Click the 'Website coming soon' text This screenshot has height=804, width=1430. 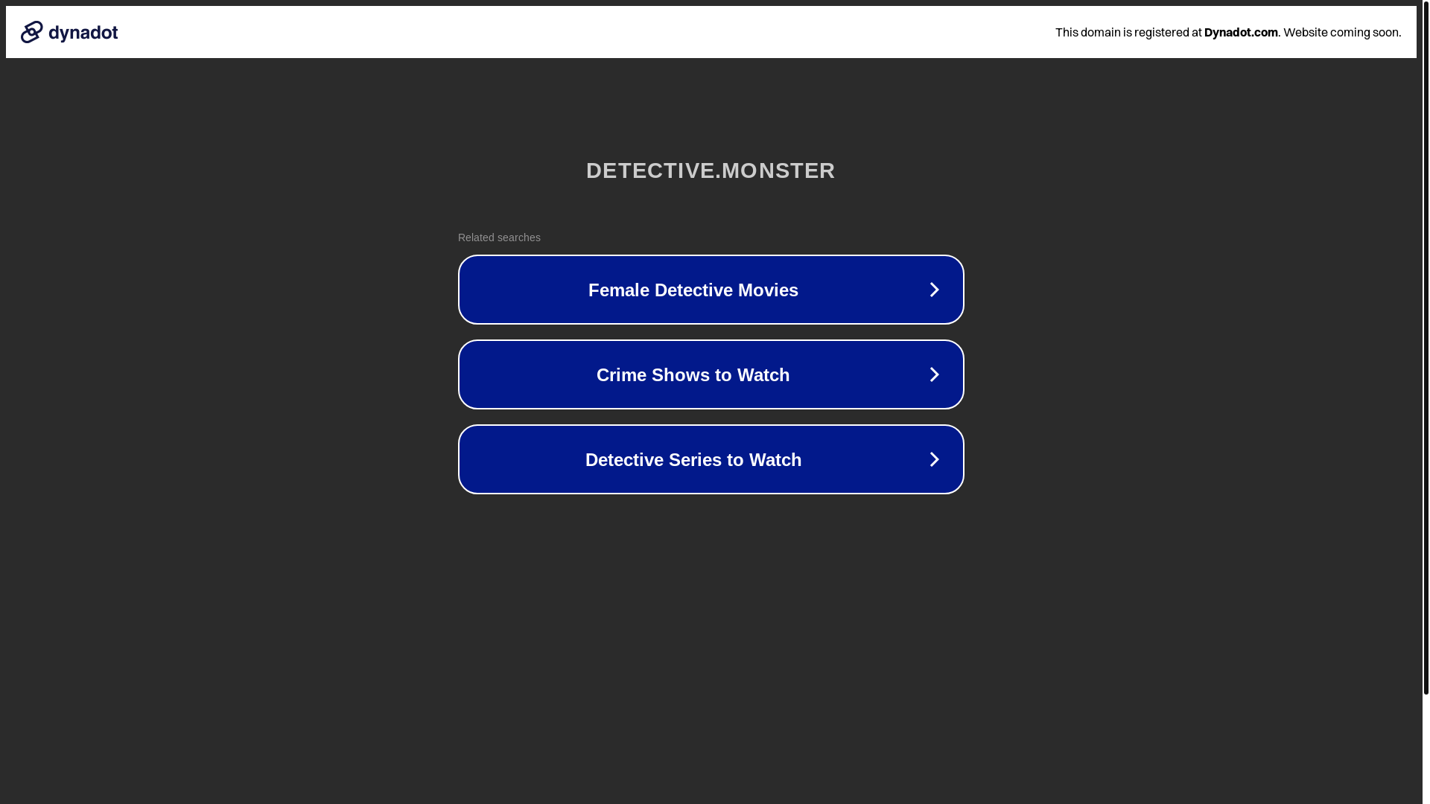(x=1342, y=32)
